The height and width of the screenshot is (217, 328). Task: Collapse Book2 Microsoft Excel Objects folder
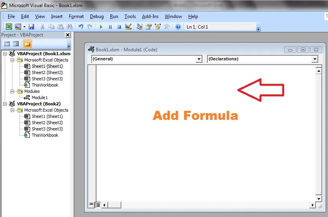[13, 110]
